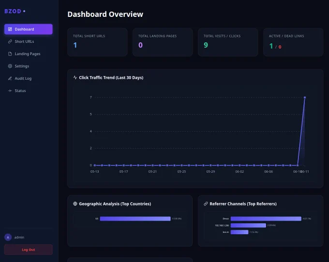
Task: Click the 192.168.1.200 referrer bar
Action: pos(248,225)
